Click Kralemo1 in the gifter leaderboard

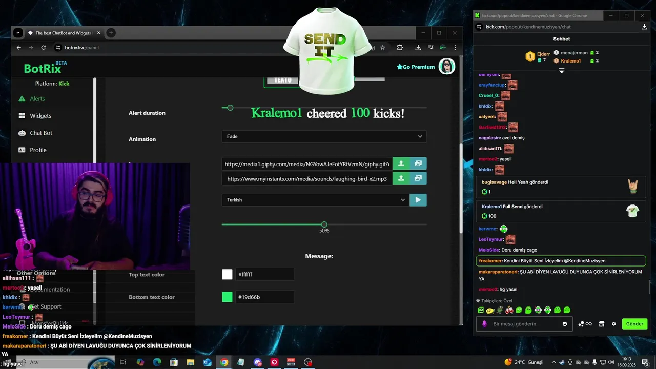coord(570,61)
